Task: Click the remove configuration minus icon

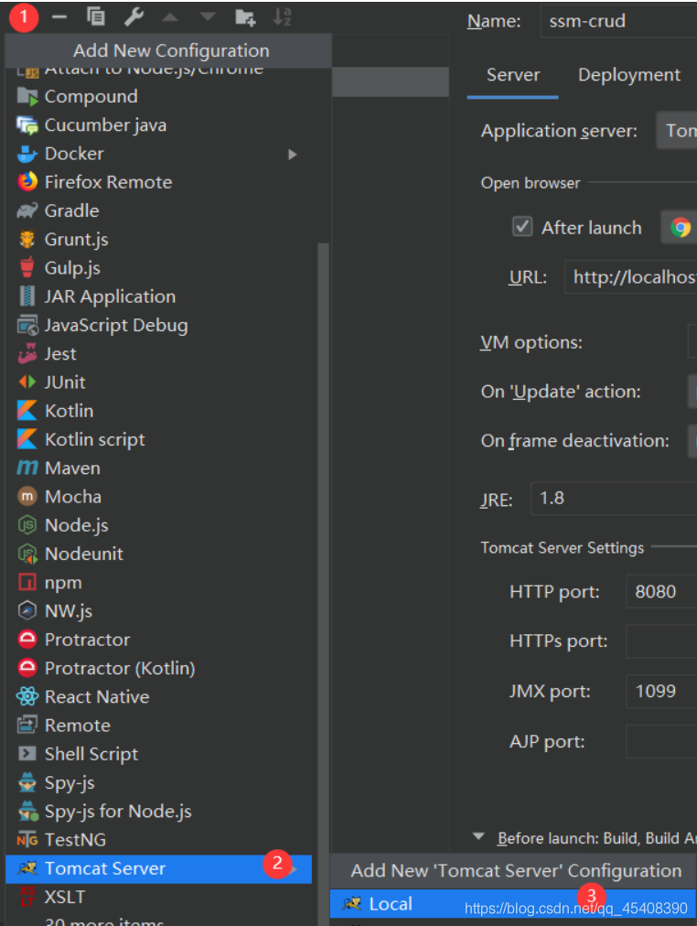Action: tap(59, 17)
